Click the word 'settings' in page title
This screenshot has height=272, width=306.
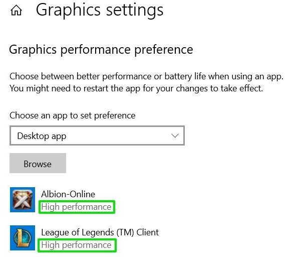[135, 10]
